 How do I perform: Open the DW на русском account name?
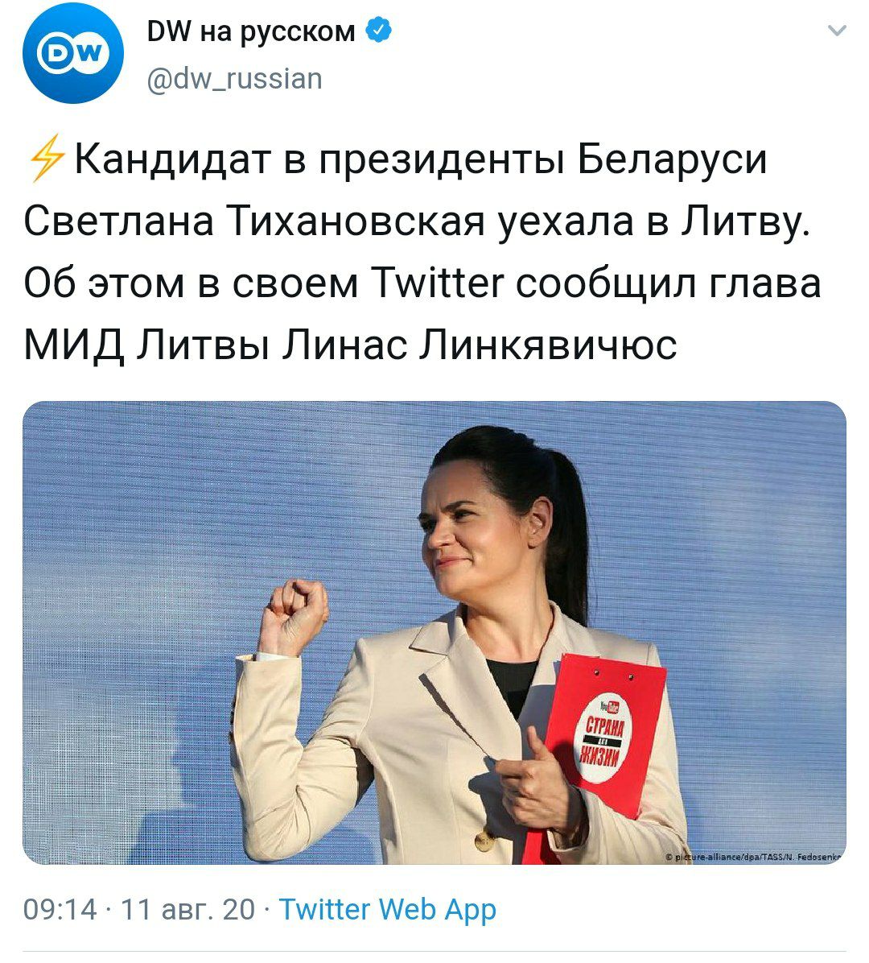(x=251, y=31)
